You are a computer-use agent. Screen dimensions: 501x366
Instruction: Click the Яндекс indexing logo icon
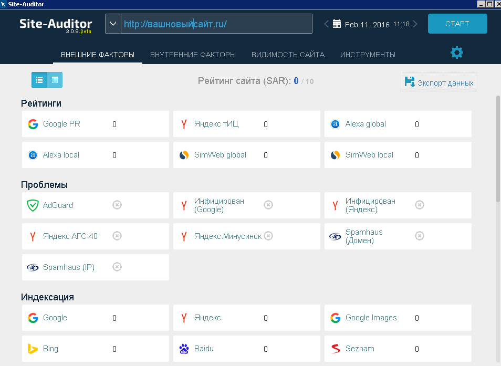pos(184,318)
